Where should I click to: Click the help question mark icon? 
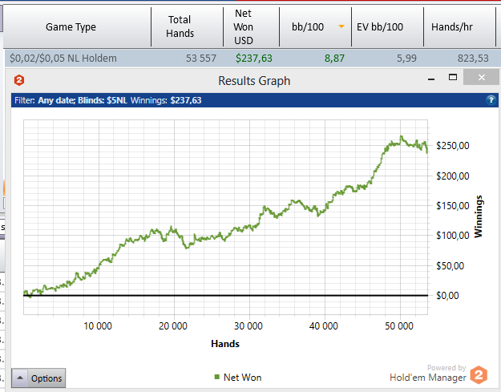(491, 100)
